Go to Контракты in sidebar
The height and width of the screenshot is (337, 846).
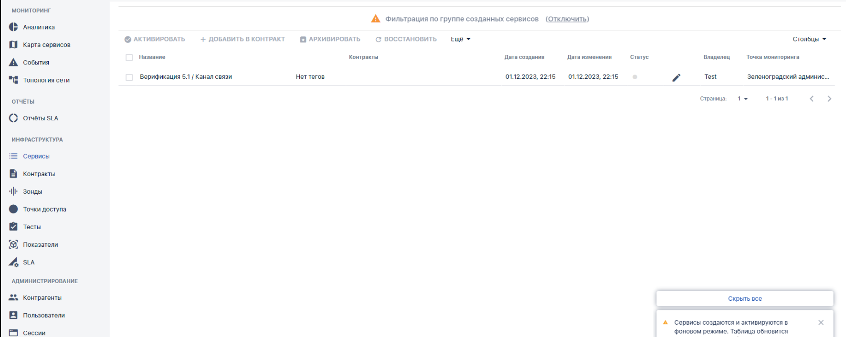(x=39, y=174)
